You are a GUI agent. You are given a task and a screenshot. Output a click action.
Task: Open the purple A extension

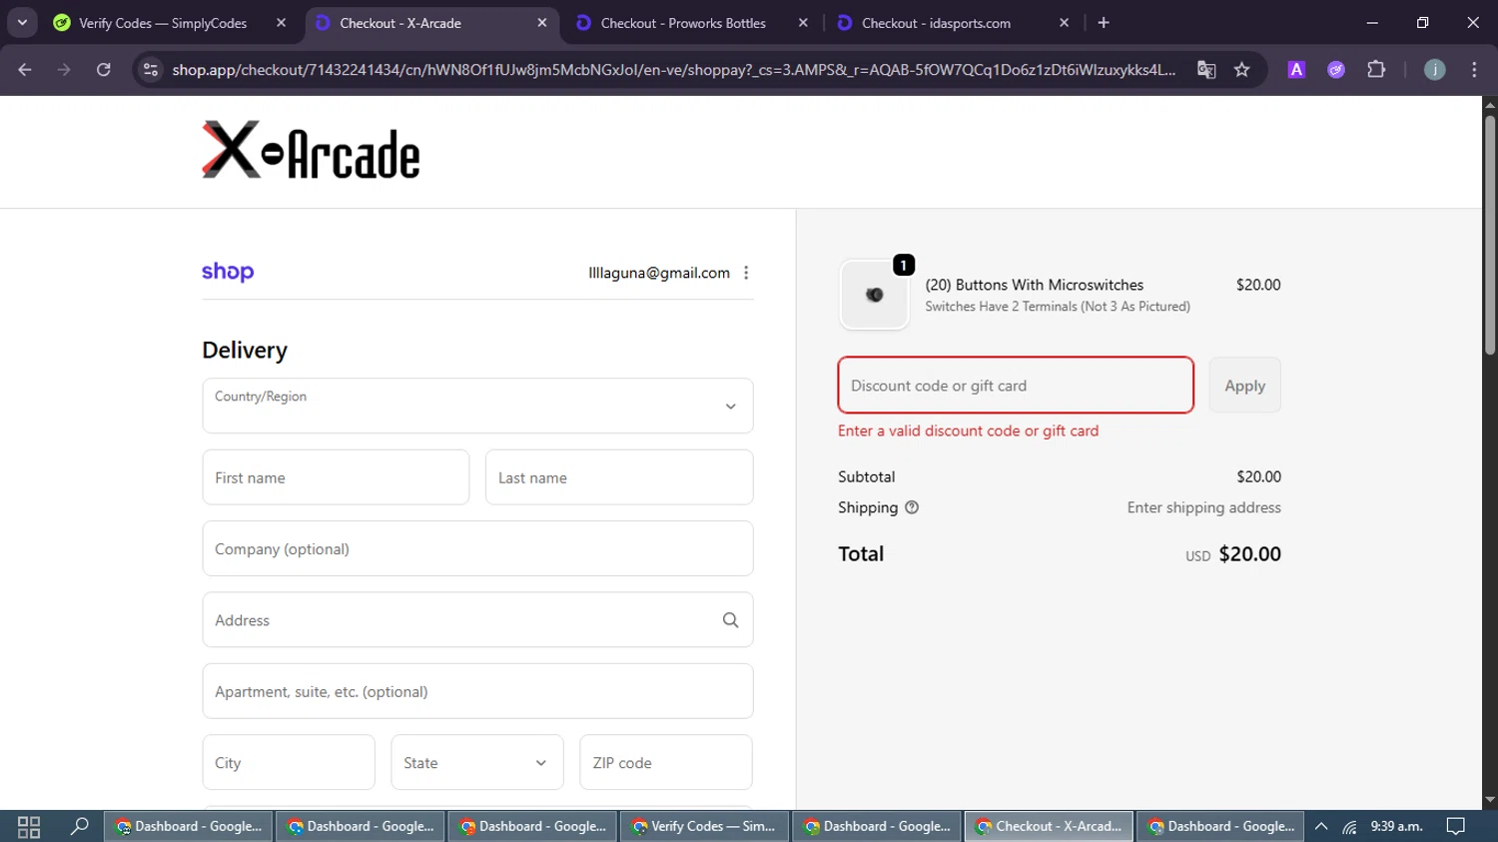(x=1296, y=69)
